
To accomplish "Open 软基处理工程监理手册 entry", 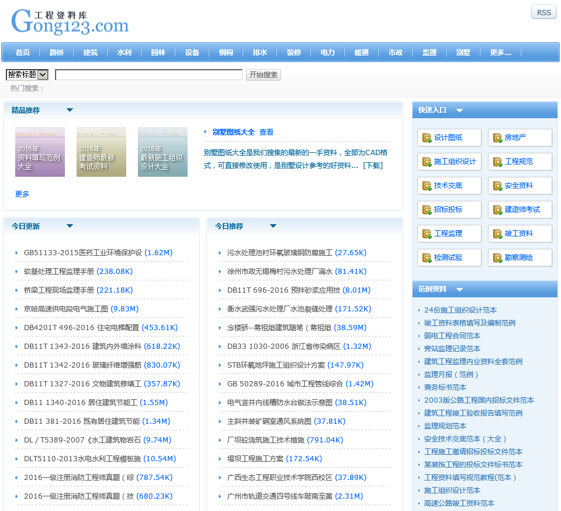I will pyautogui.click(x=59, y=271).
